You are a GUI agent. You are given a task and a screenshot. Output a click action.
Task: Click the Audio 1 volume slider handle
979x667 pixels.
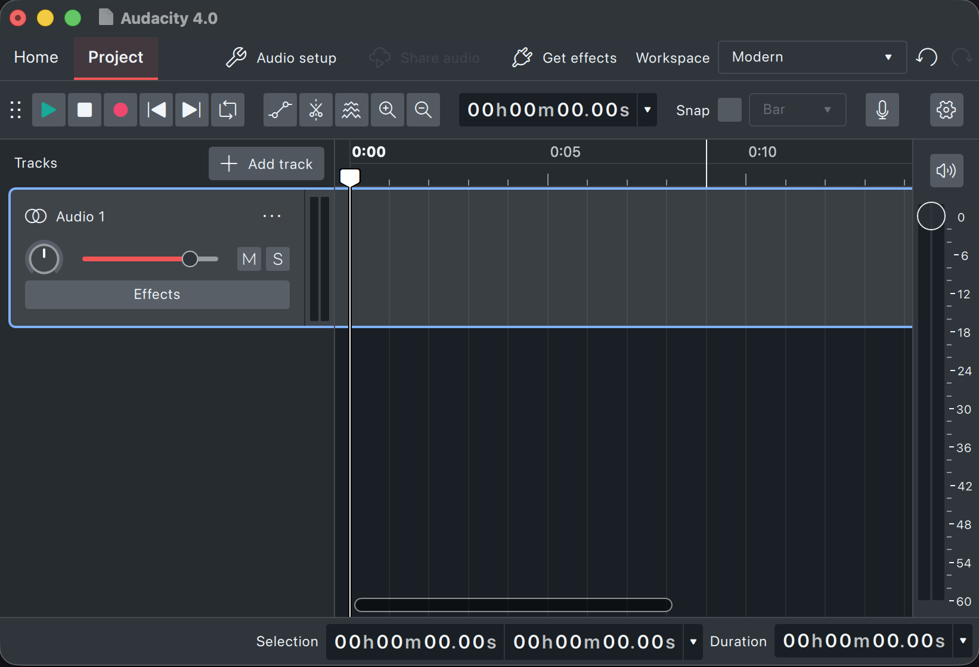[x=190, y=259]
